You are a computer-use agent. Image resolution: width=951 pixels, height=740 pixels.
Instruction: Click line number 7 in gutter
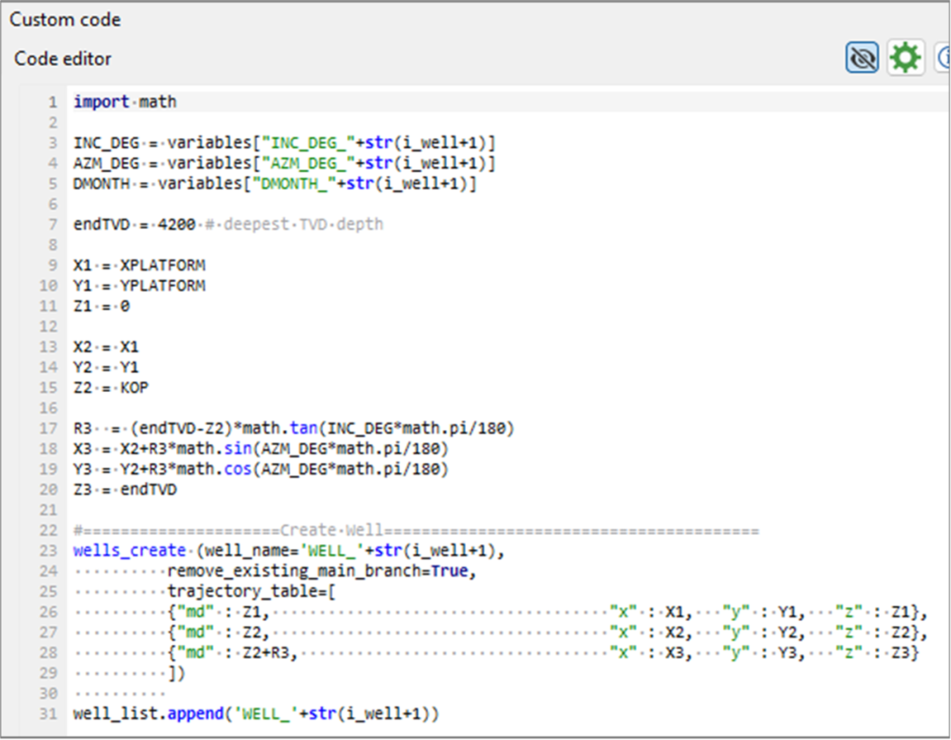[53, 224]
